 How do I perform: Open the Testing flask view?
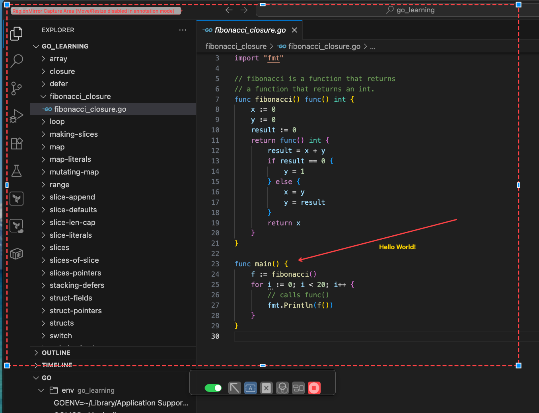tap(17, 171)
